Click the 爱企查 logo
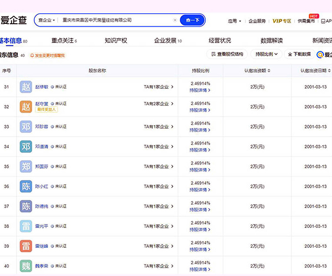Screen dimensions: 332x276 [x=13, y=20]
